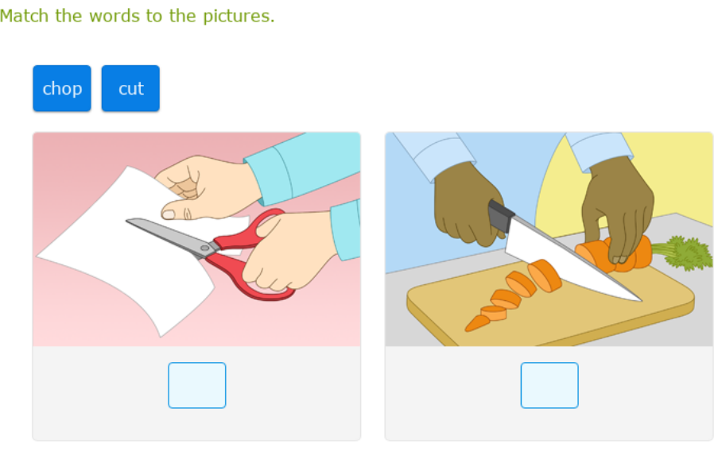Click the empty answer box under carrot picture

(x=549, y=385)
